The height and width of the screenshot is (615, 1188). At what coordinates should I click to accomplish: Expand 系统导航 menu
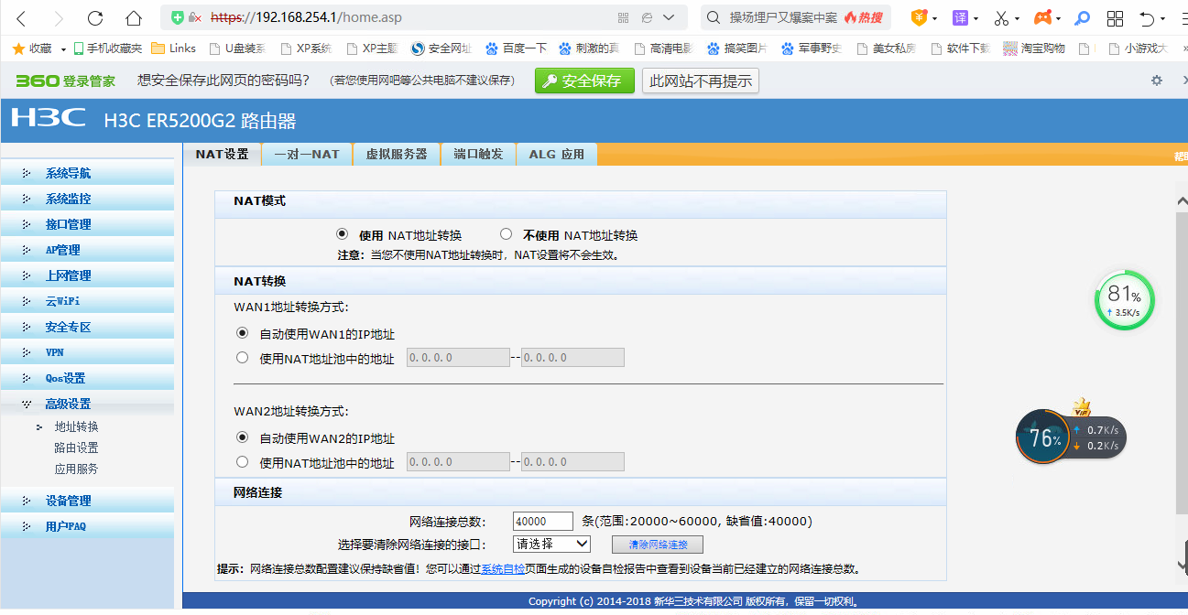pos(87,173)
